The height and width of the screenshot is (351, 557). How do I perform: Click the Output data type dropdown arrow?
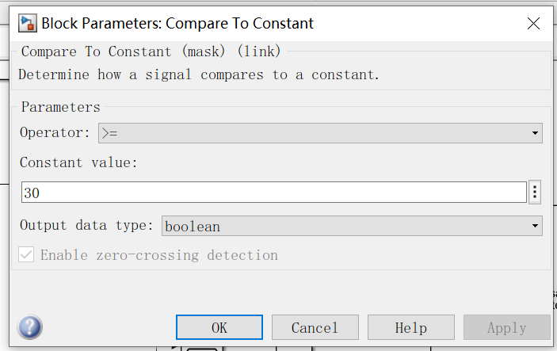pos(536,226)
